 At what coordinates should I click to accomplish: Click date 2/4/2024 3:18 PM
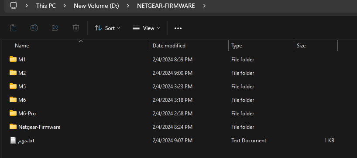click(172, 100)
